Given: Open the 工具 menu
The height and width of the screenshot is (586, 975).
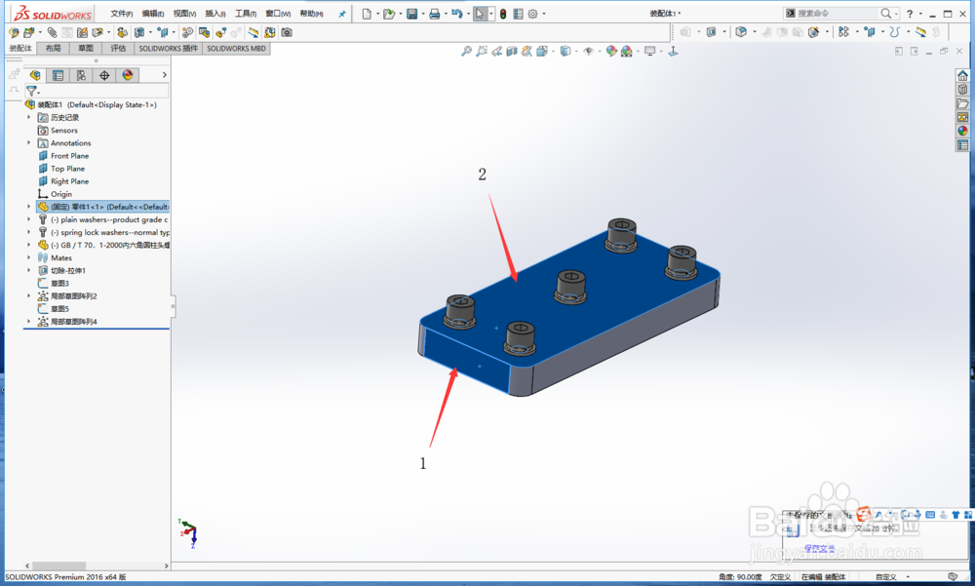Looking at the screenshot, I should (247, 14).
